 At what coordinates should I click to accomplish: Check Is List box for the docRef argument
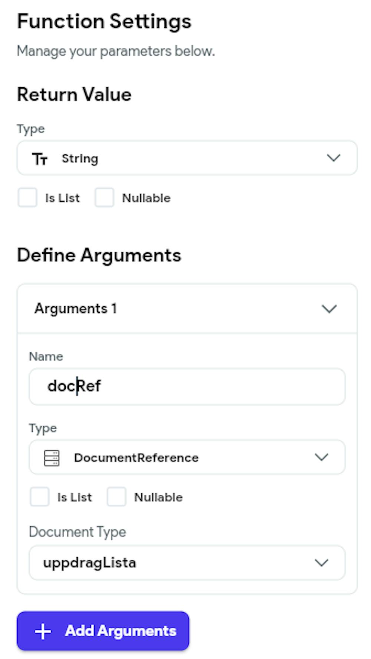point(40,497)
